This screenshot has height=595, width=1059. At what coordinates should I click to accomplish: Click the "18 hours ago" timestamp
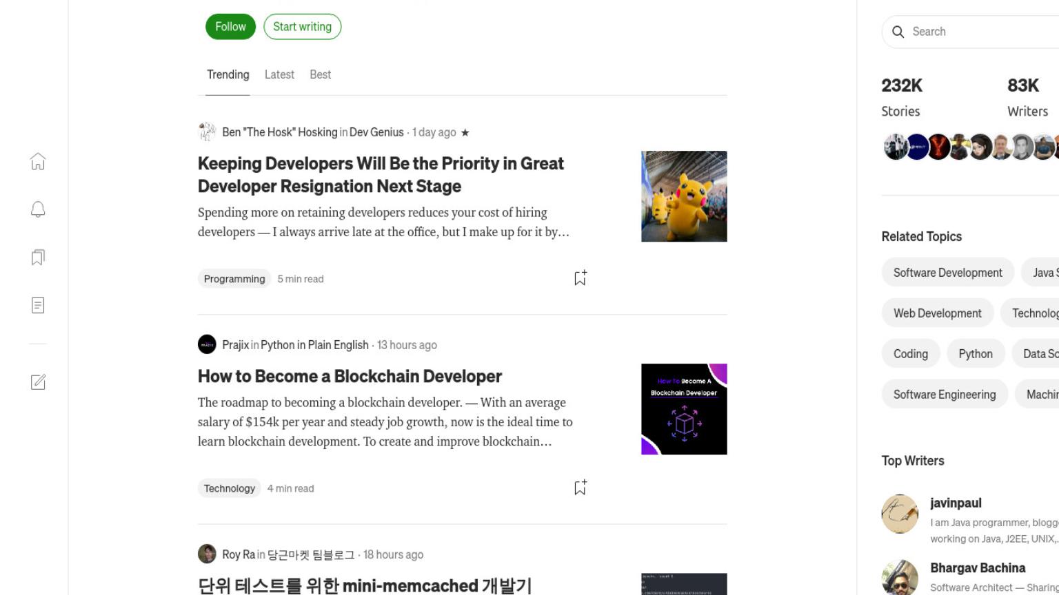point(393,554)
